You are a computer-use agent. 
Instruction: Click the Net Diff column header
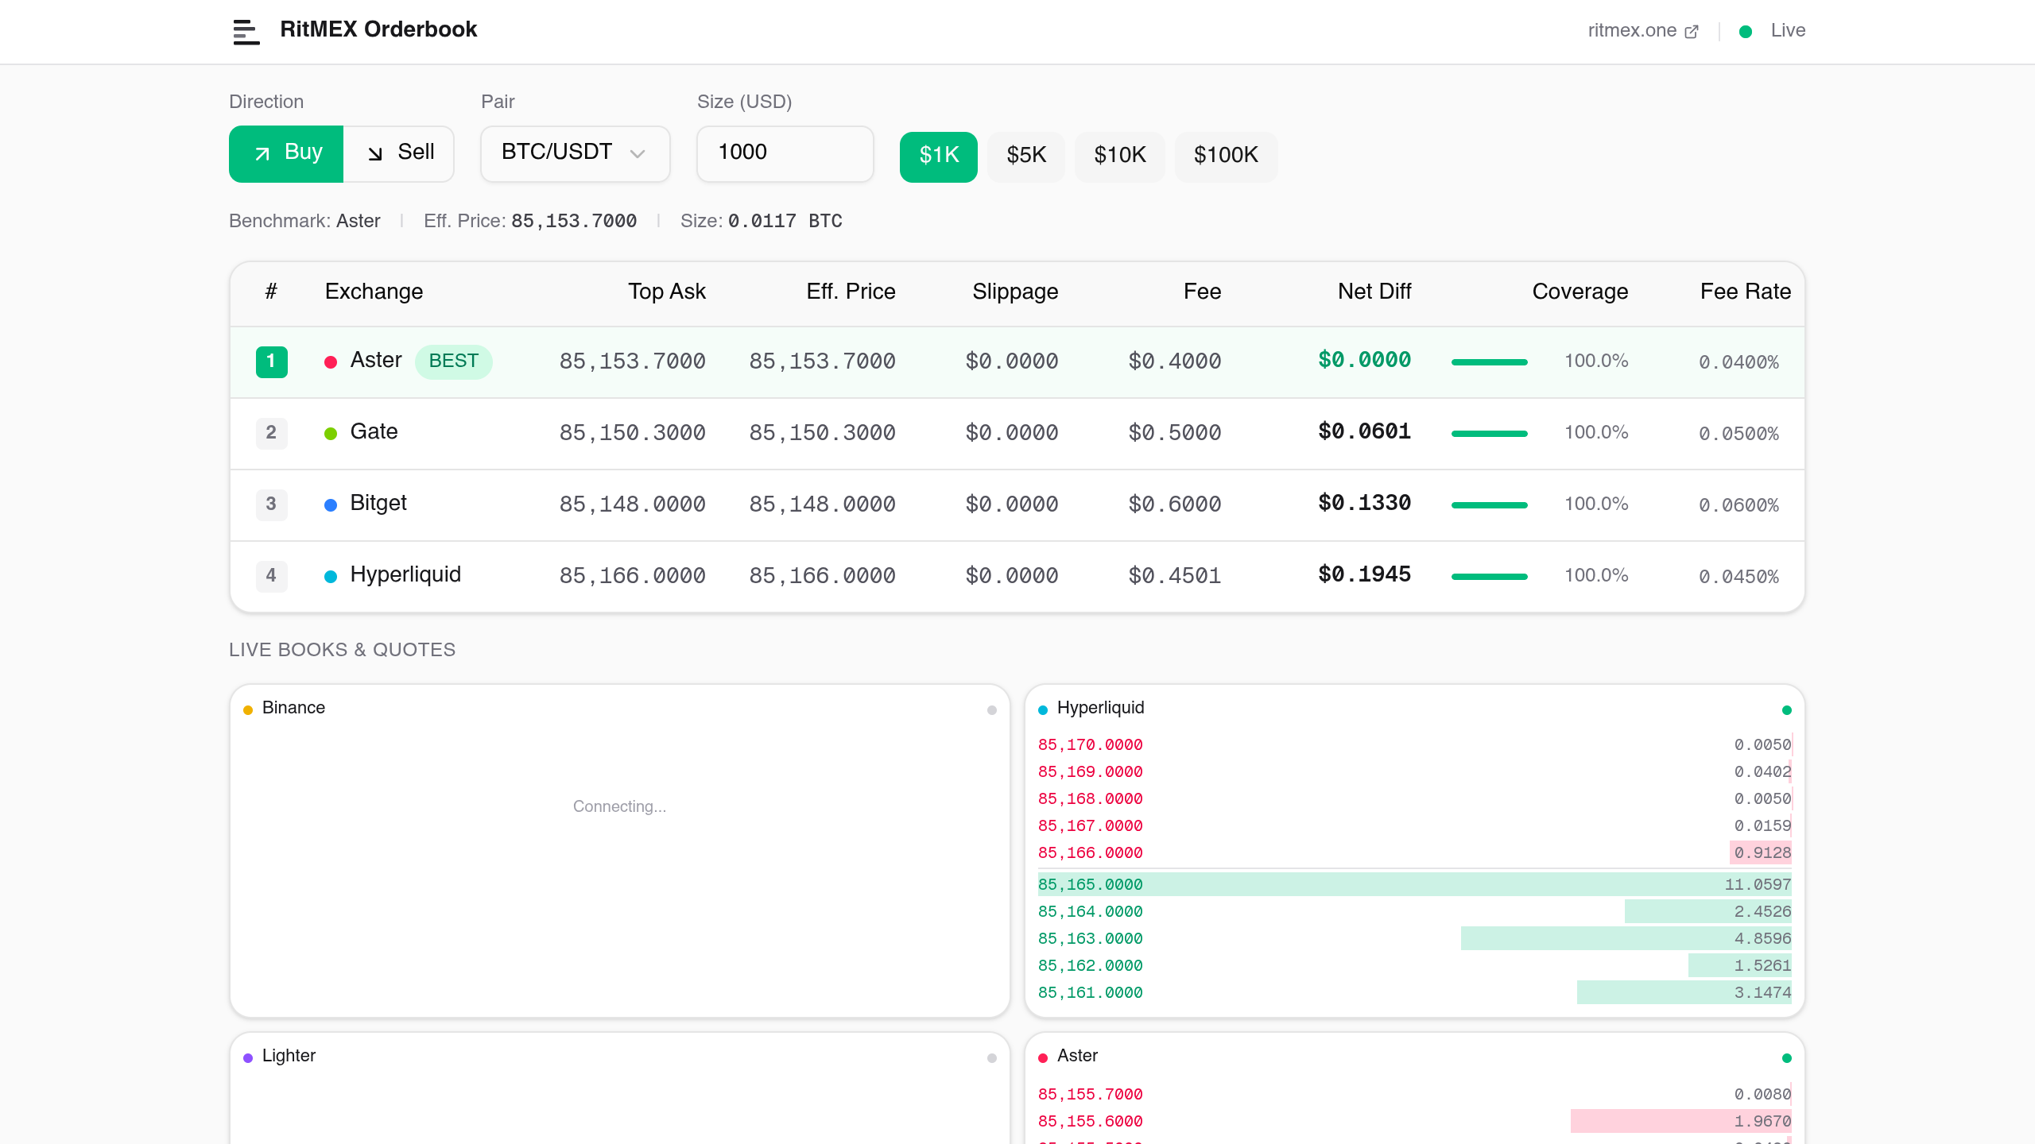coord(1374,292)
